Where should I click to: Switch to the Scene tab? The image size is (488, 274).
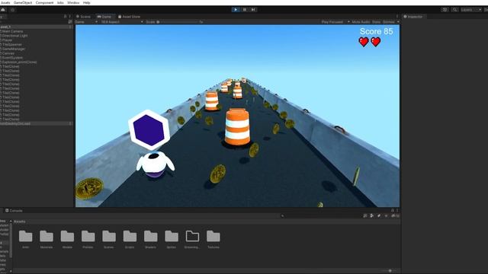tap(83, 17)
